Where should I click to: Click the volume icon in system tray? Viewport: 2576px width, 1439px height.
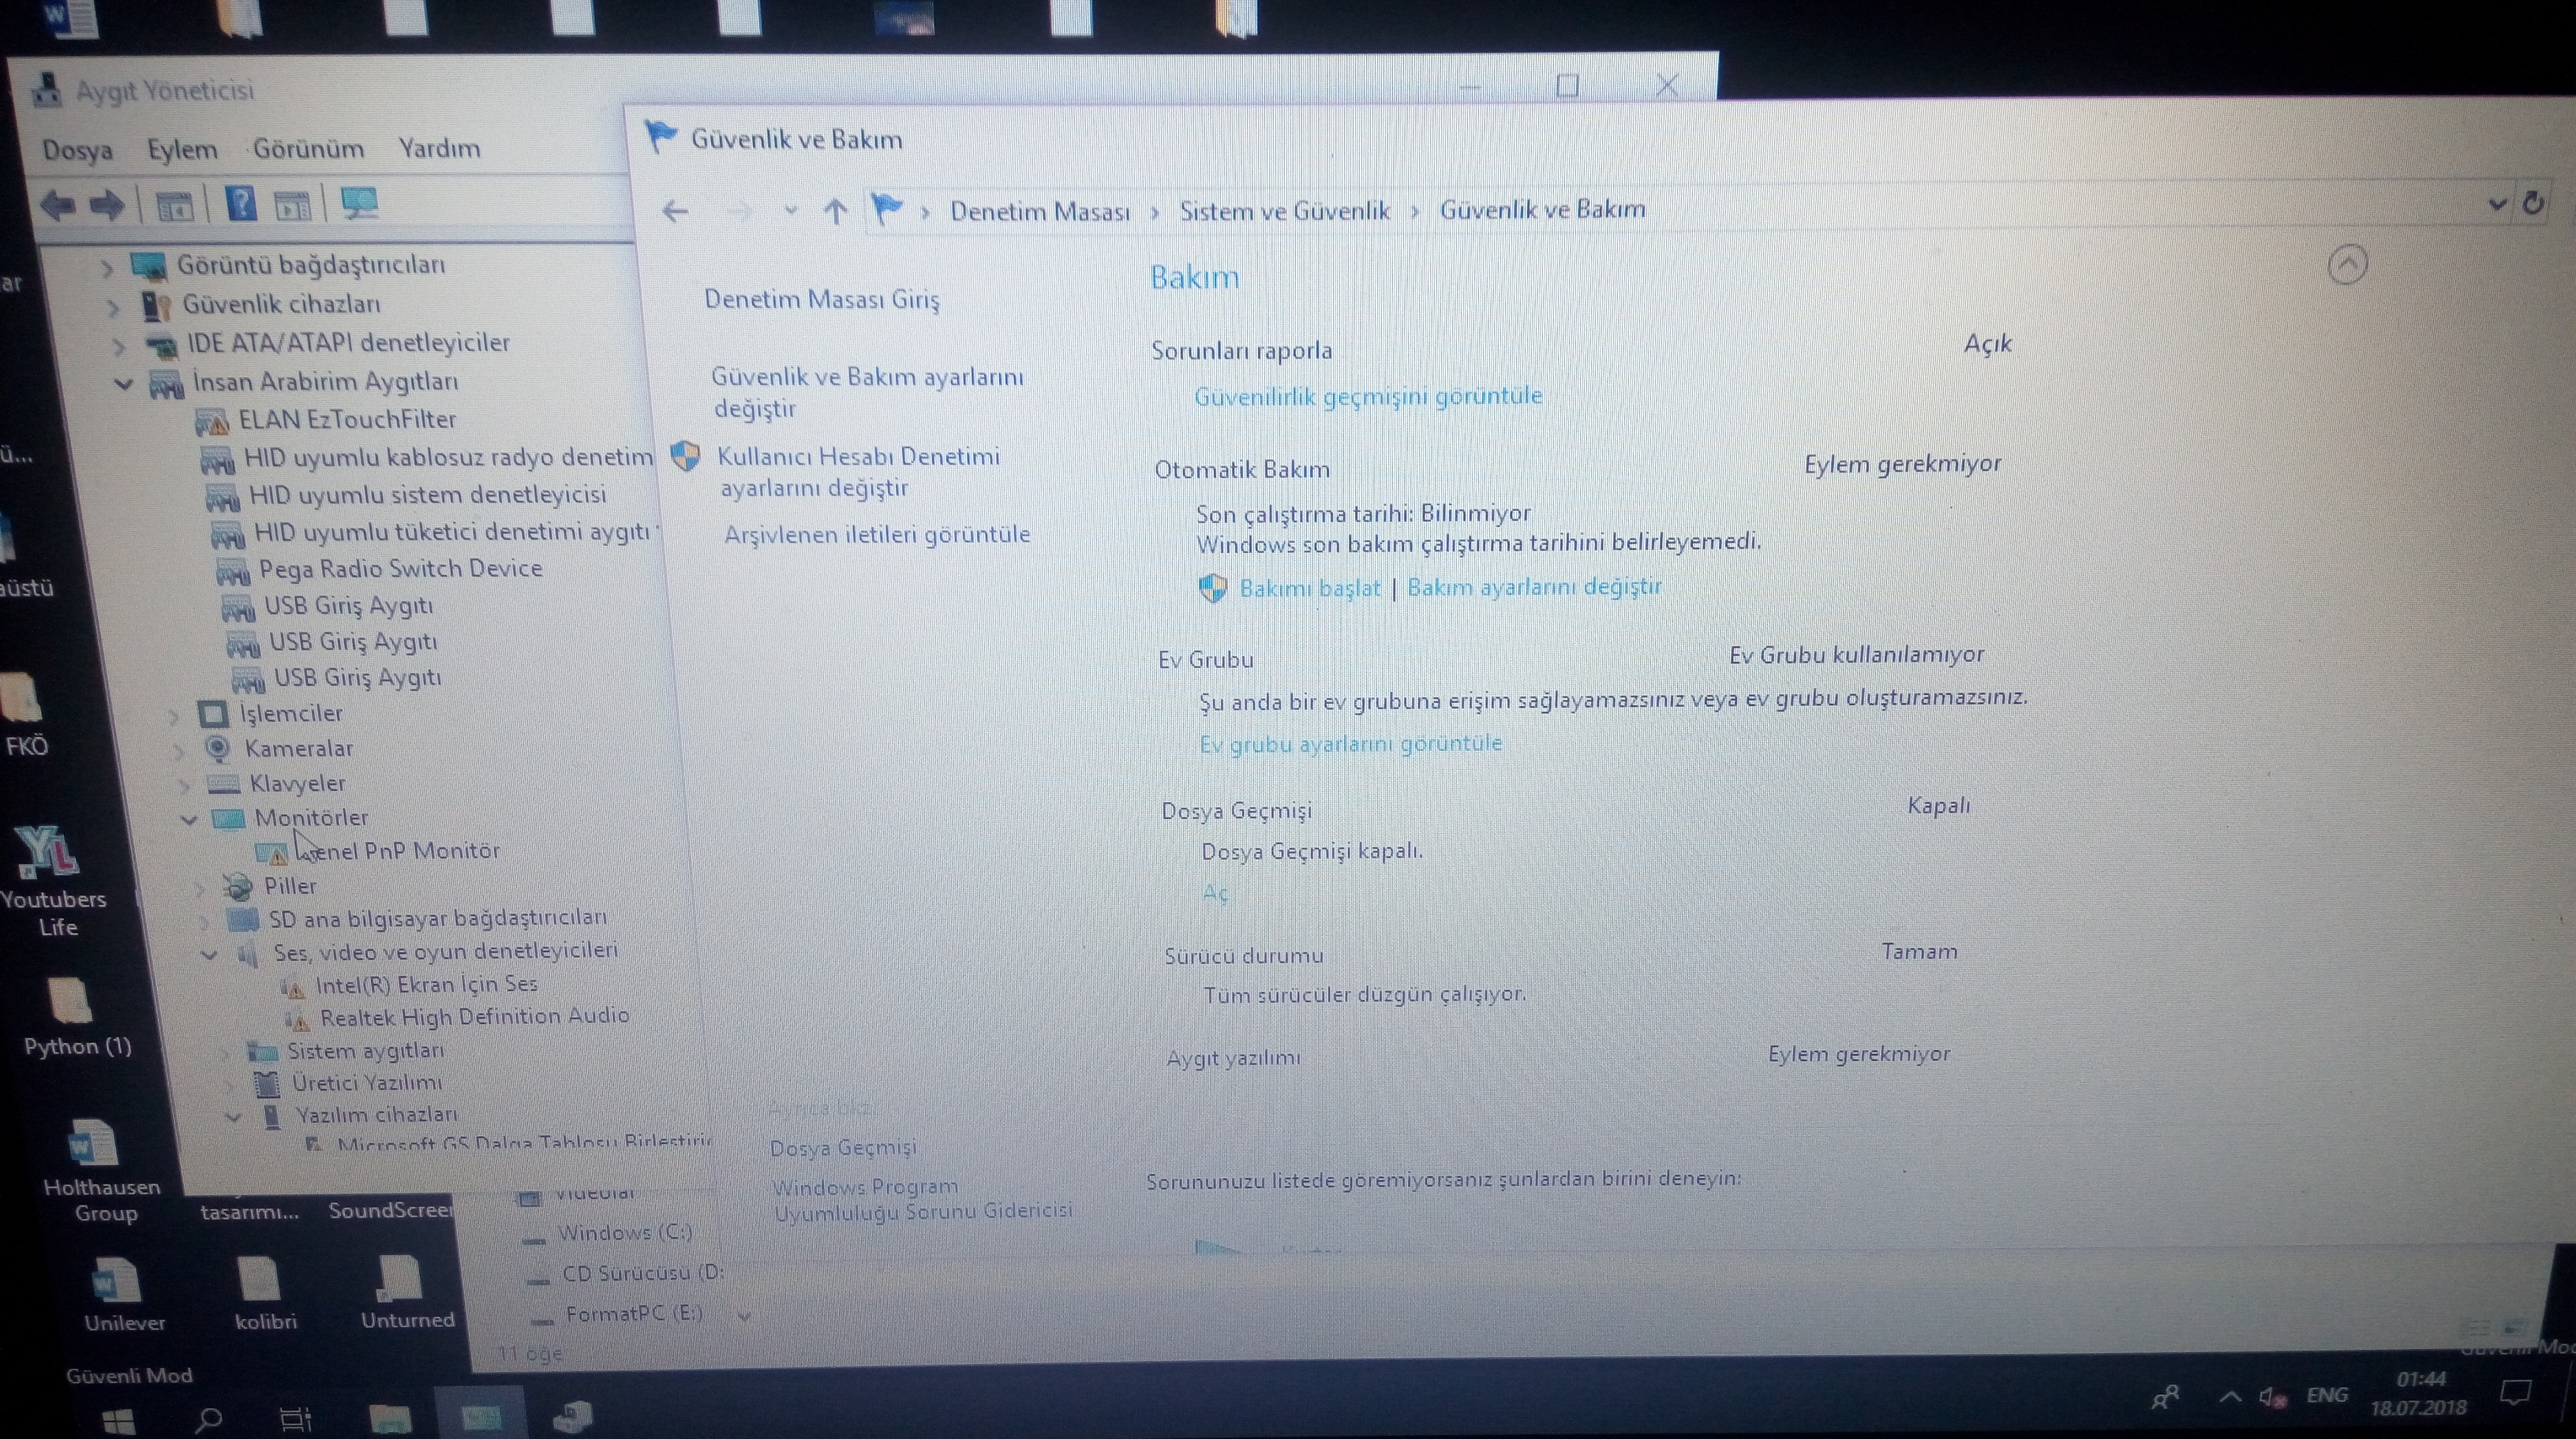tap(2271, 1397)
